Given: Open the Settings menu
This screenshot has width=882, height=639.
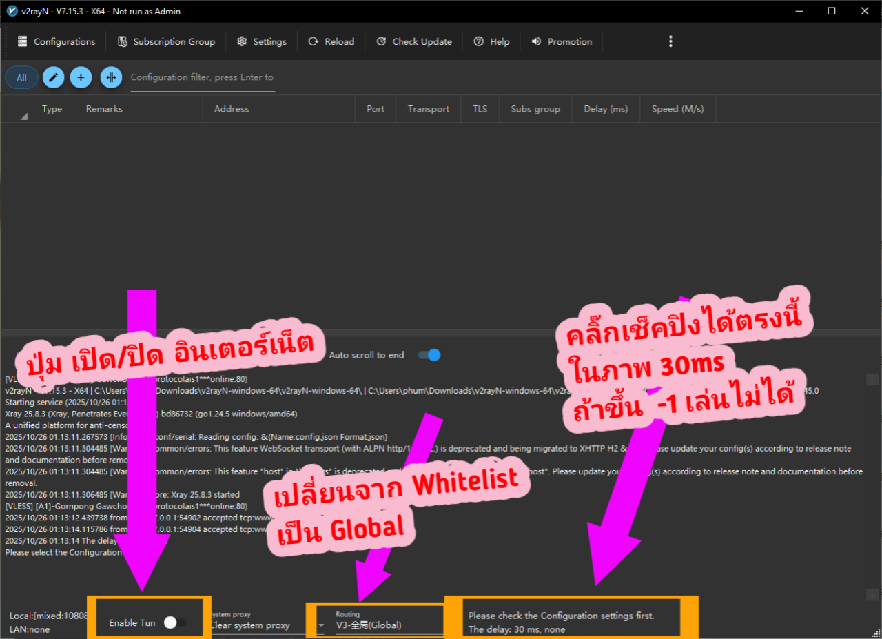Looking at the screenshot, I should pos(262,41).
